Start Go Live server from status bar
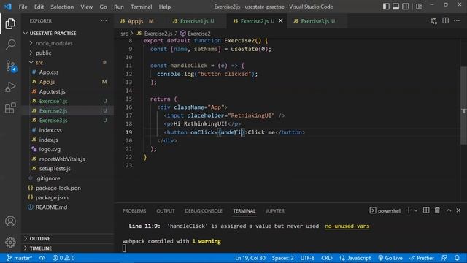The image size is (467, 263). 390,258
